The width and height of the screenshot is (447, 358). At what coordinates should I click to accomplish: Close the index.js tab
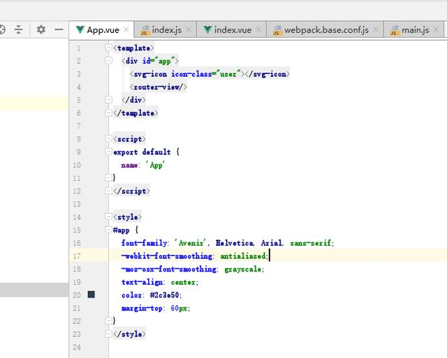pos(189,29)
